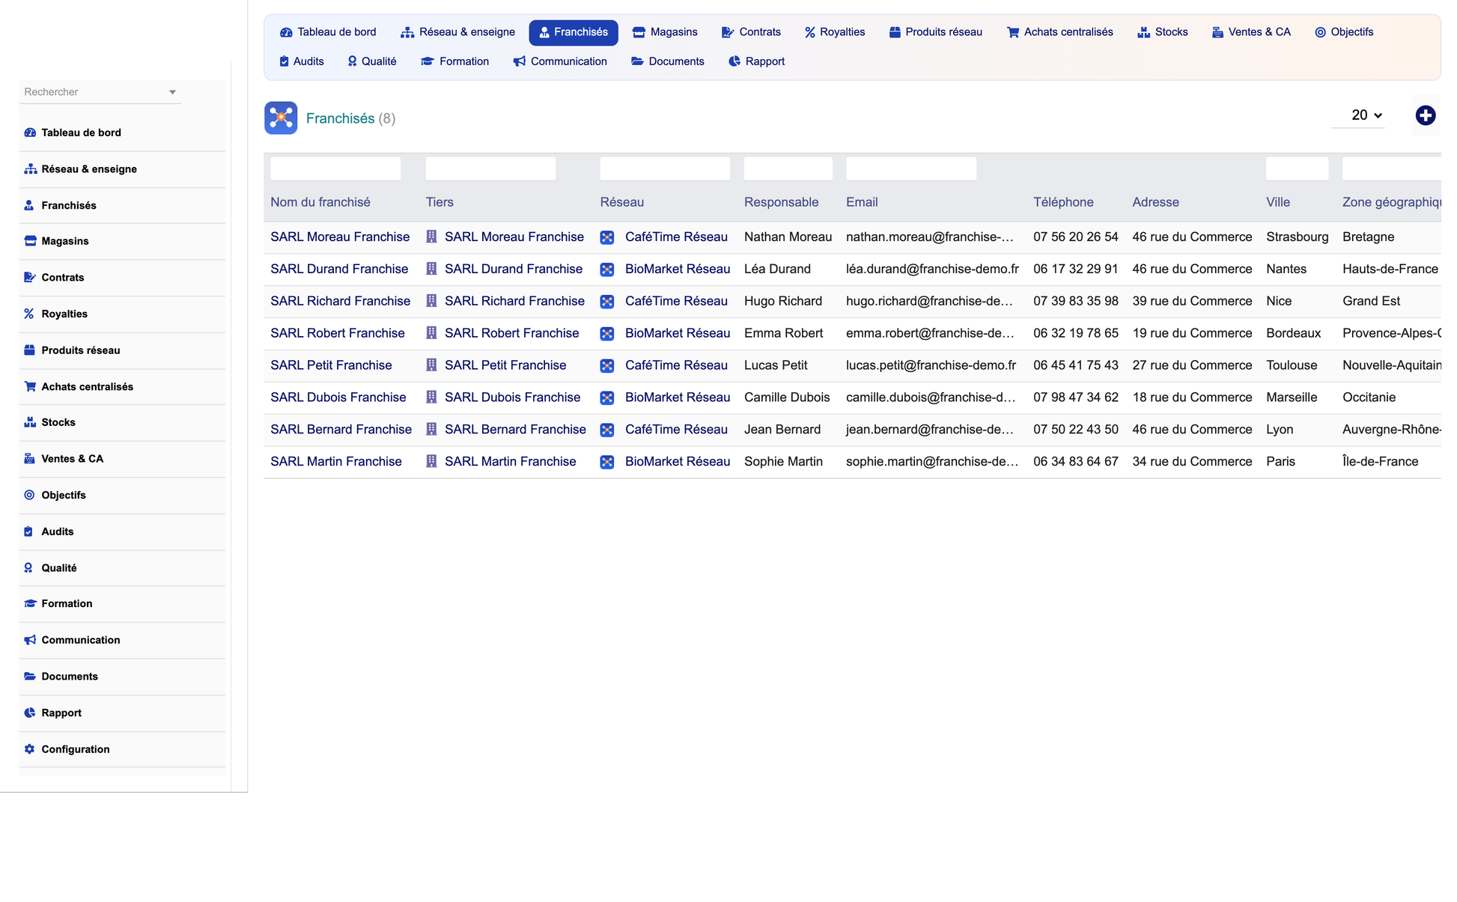Open Ventes & CA in the left sidebar
Screen dimensions: 1457x902
pos(122,459)
